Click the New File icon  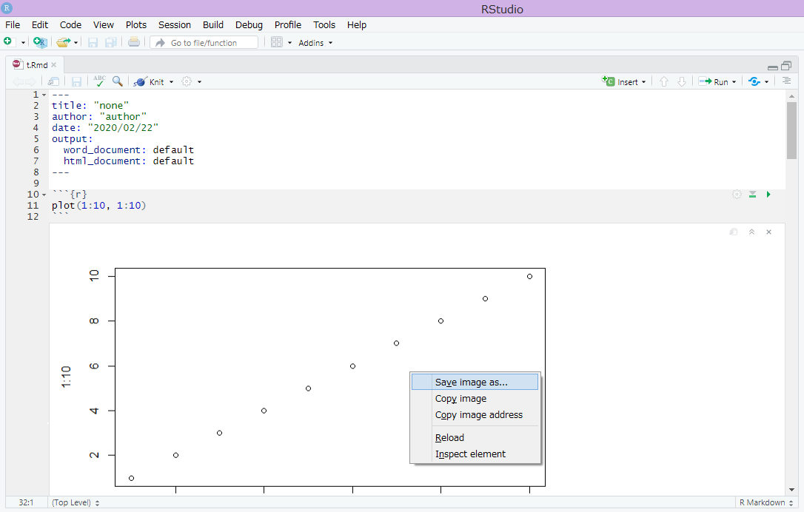point(7,42)
